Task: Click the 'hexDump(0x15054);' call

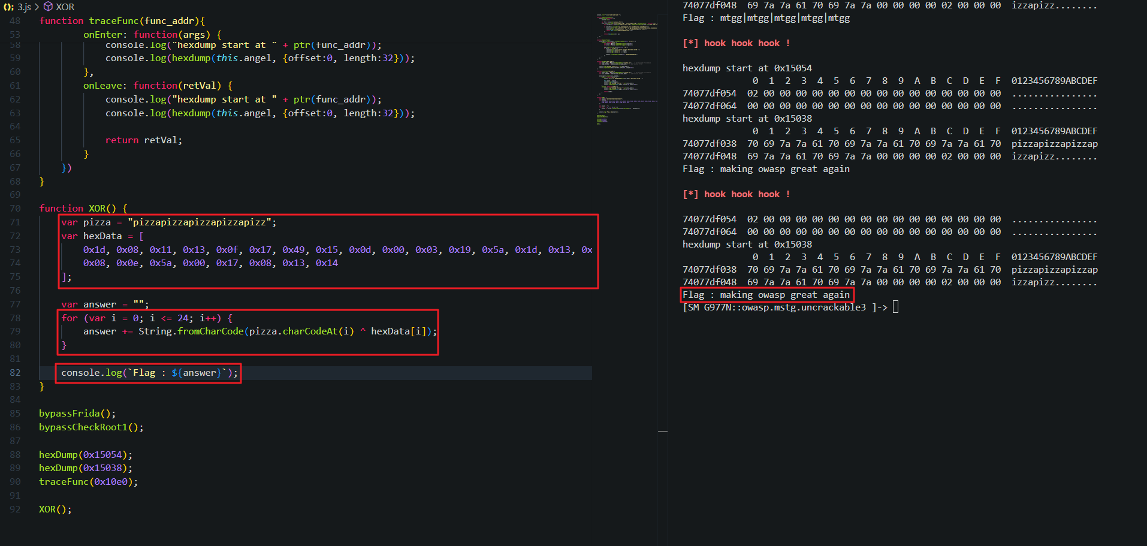Action: [86, 455]
